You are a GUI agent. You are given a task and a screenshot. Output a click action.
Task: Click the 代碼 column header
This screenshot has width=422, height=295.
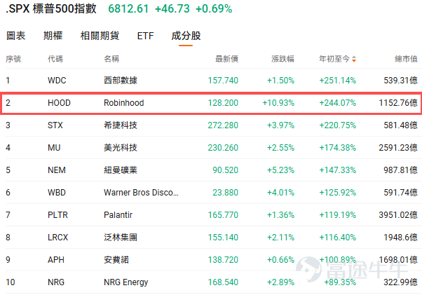pos(55,59)
